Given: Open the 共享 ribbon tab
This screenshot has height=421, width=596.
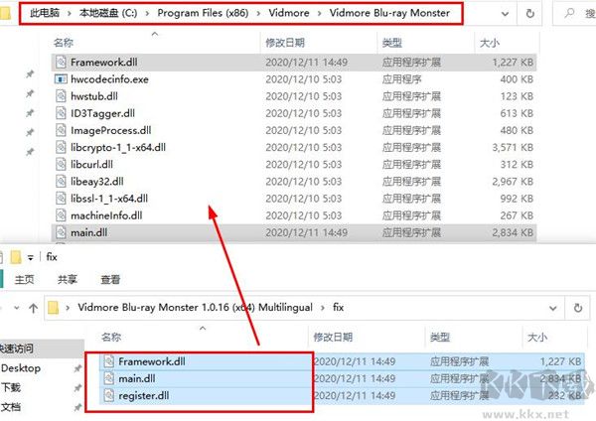Looking at the screenshot, I should coord(68,280).
